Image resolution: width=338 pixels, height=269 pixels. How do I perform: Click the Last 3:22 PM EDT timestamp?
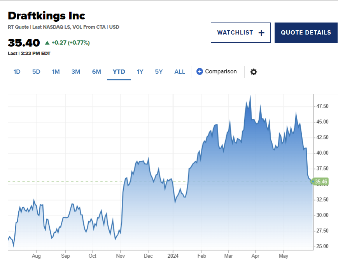[29, 54]
